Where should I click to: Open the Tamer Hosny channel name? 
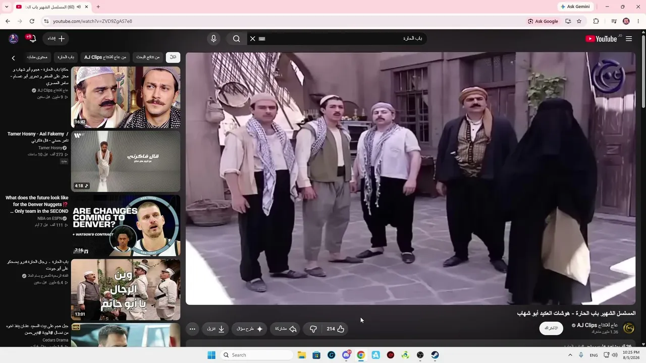click(x=50, y=148)
